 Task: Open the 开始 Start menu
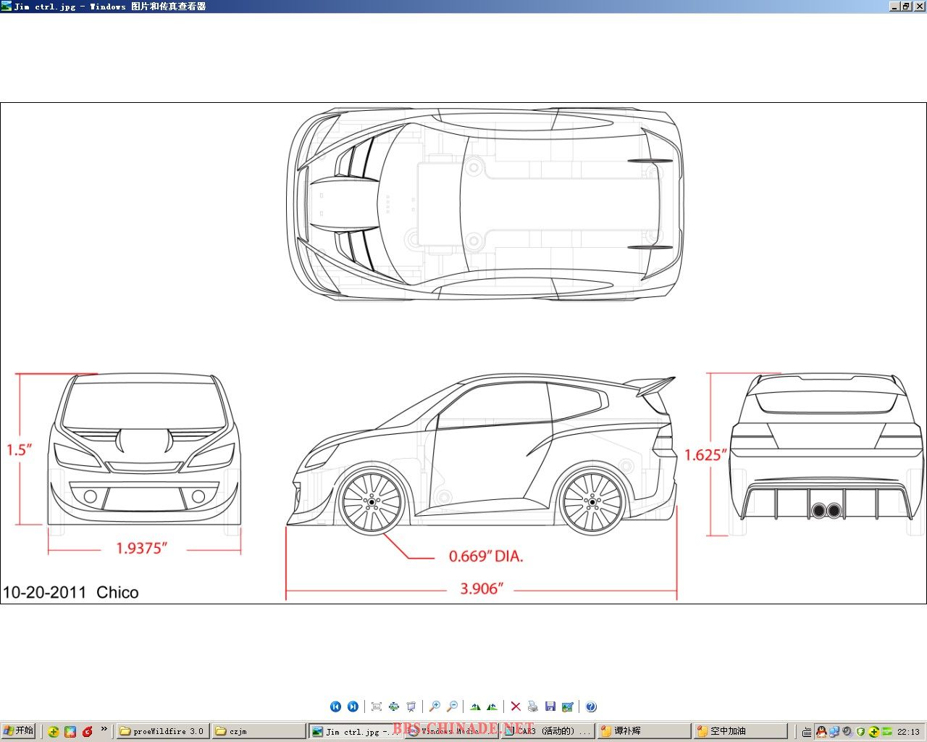(x=19, y=731)
